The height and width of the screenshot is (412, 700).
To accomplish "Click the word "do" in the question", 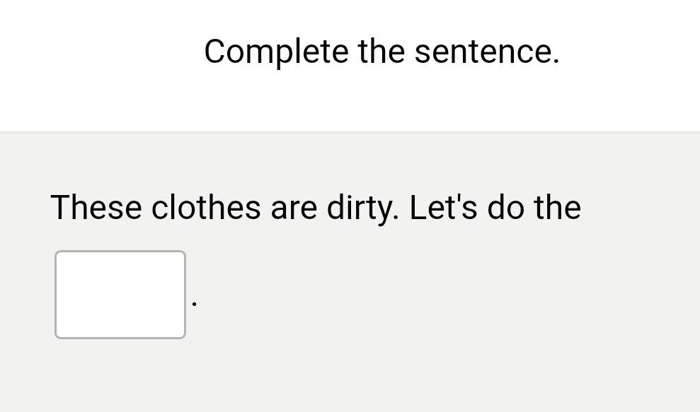I will [x=507, y=208].
